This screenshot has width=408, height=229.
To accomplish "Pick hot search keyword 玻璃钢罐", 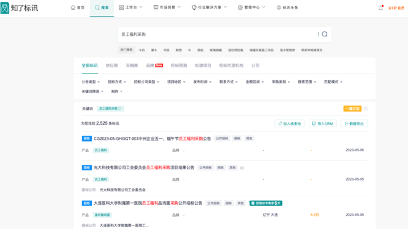I will click(216, 50).
